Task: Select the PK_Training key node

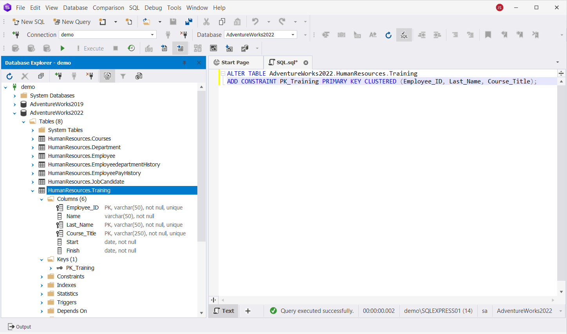Action: coord(79,268)
